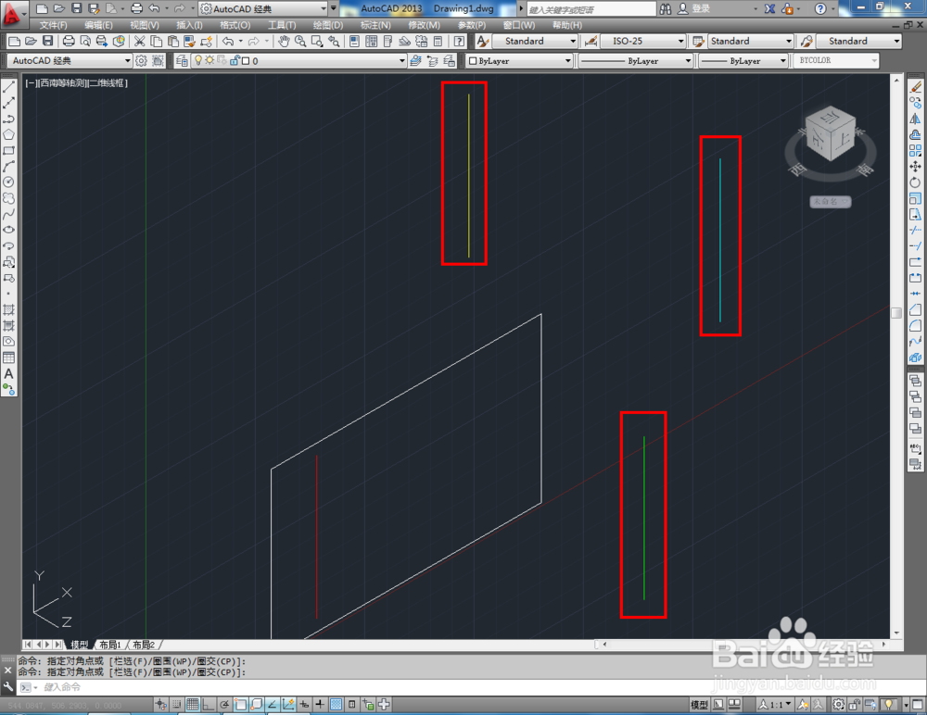
Task: Click the Plot (print) icon in standard toolbar
Action: (x=69, y=41)
